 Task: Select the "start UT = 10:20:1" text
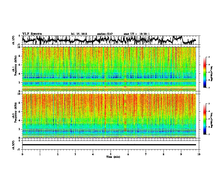pyautogui.click(x=137, y=34)
